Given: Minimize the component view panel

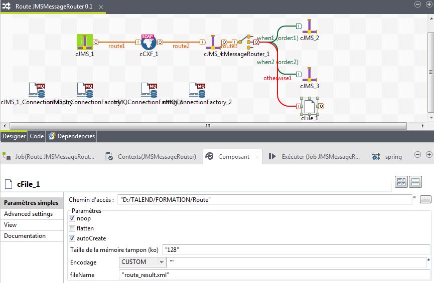Looking at the screenshot, I should 417,155.
